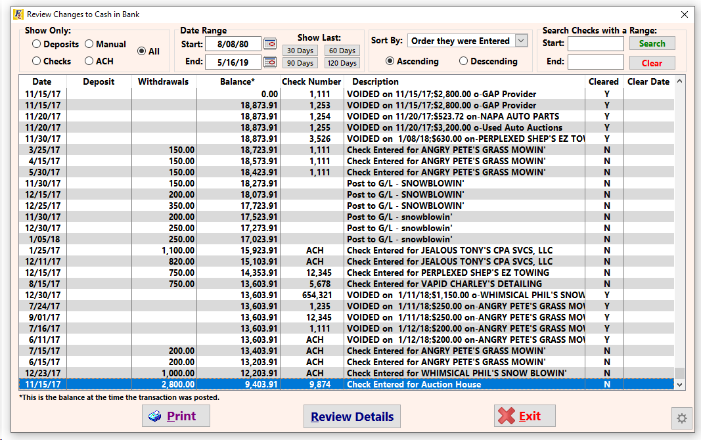Click the red Clear button
Viewport: 701px width, 440px height.
point(652,63)
